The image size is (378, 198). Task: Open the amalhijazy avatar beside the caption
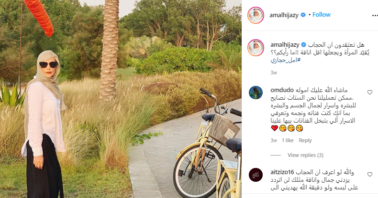[256, 48]
